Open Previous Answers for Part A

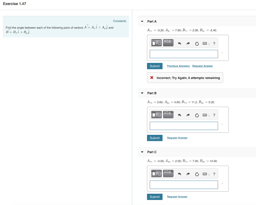coord(178,66)
